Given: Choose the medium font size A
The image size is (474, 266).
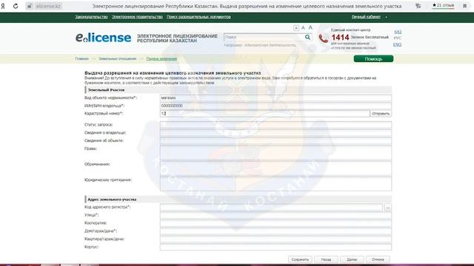Looking at the screenshot, I should [303, 28].
